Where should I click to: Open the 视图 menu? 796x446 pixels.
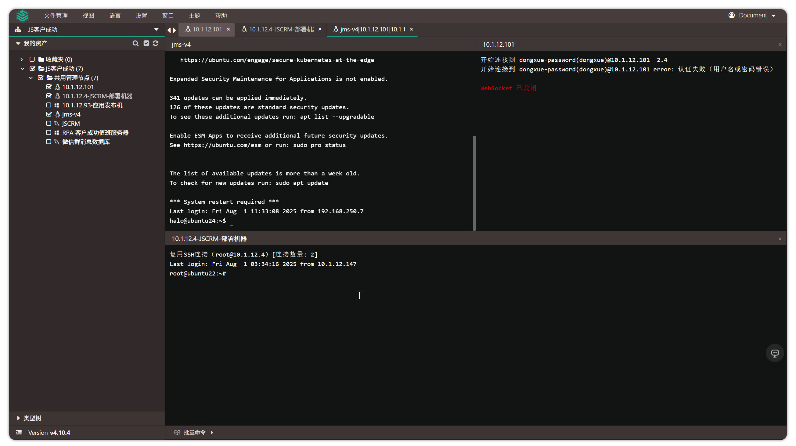(x=88, y=16)
